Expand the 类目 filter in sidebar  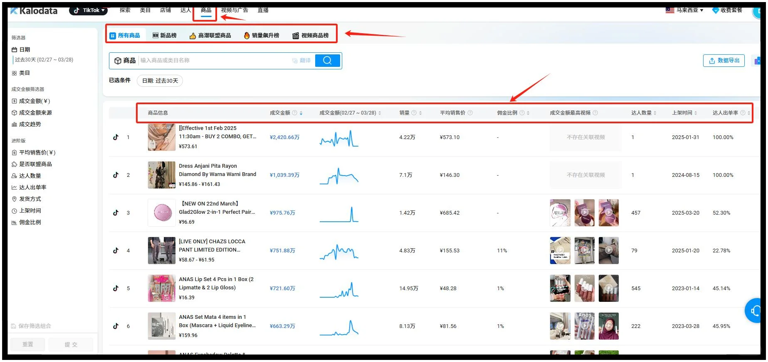21,73
